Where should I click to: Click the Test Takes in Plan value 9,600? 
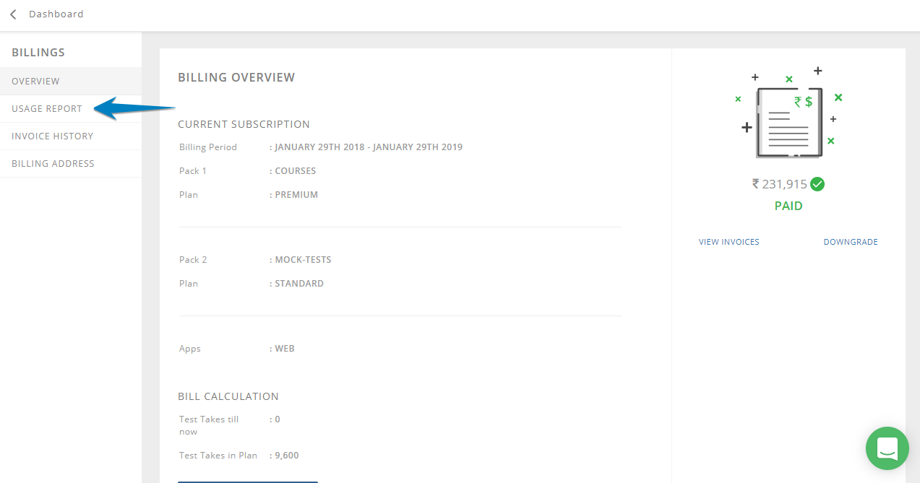287,456
